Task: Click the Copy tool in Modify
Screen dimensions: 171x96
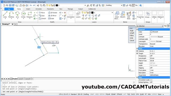Action: pos(42,15)
